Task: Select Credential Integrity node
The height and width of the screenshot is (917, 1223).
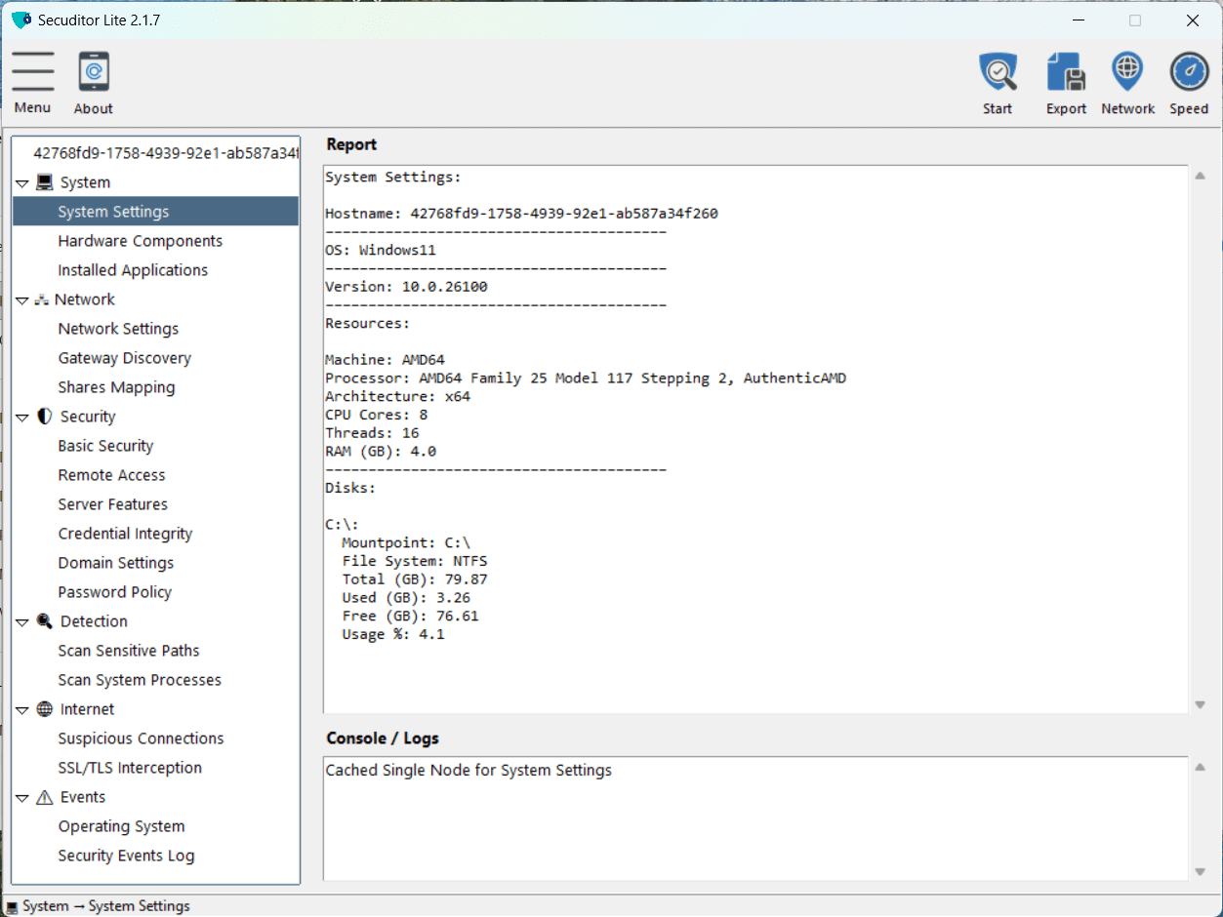Action: coord(125,534)
